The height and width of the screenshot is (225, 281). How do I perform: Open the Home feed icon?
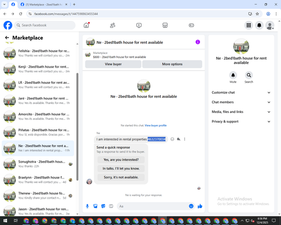(x=87, y=25)
